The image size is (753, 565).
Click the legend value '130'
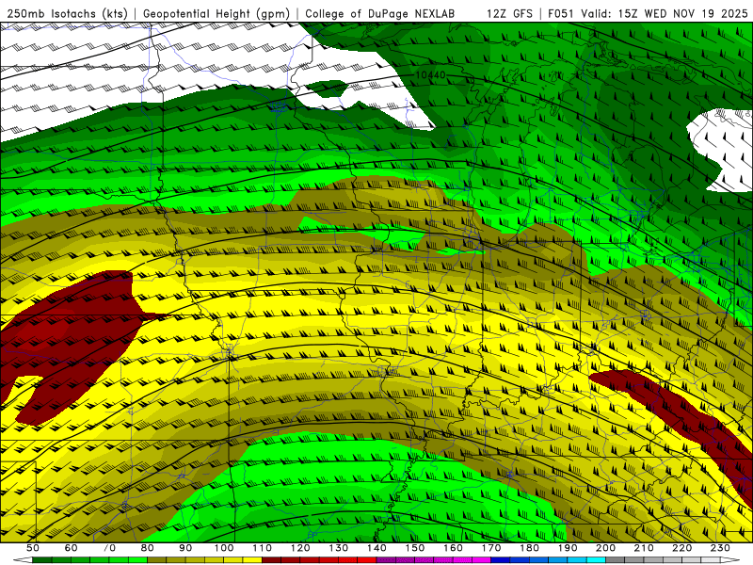click(339, 548)
